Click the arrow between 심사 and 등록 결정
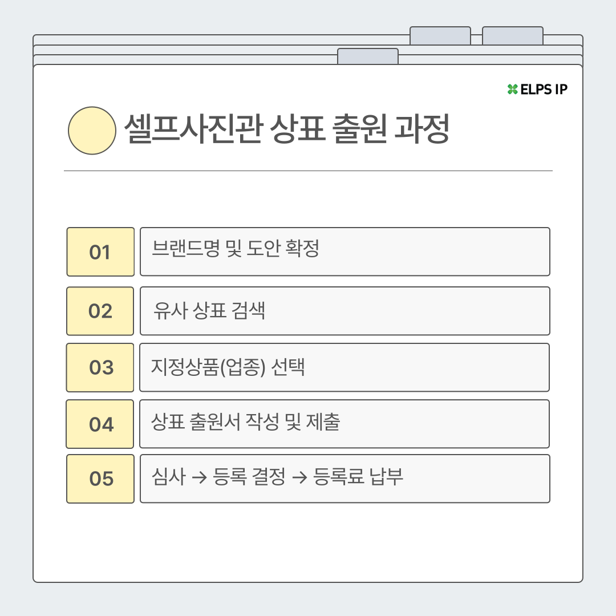Image resolution: width=616 pixels, height=616 pixels. (199, 478)
